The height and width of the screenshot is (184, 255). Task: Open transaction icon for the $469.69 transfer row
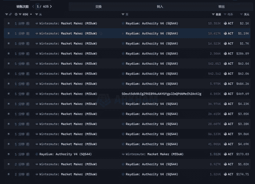[x=9, y=94]
